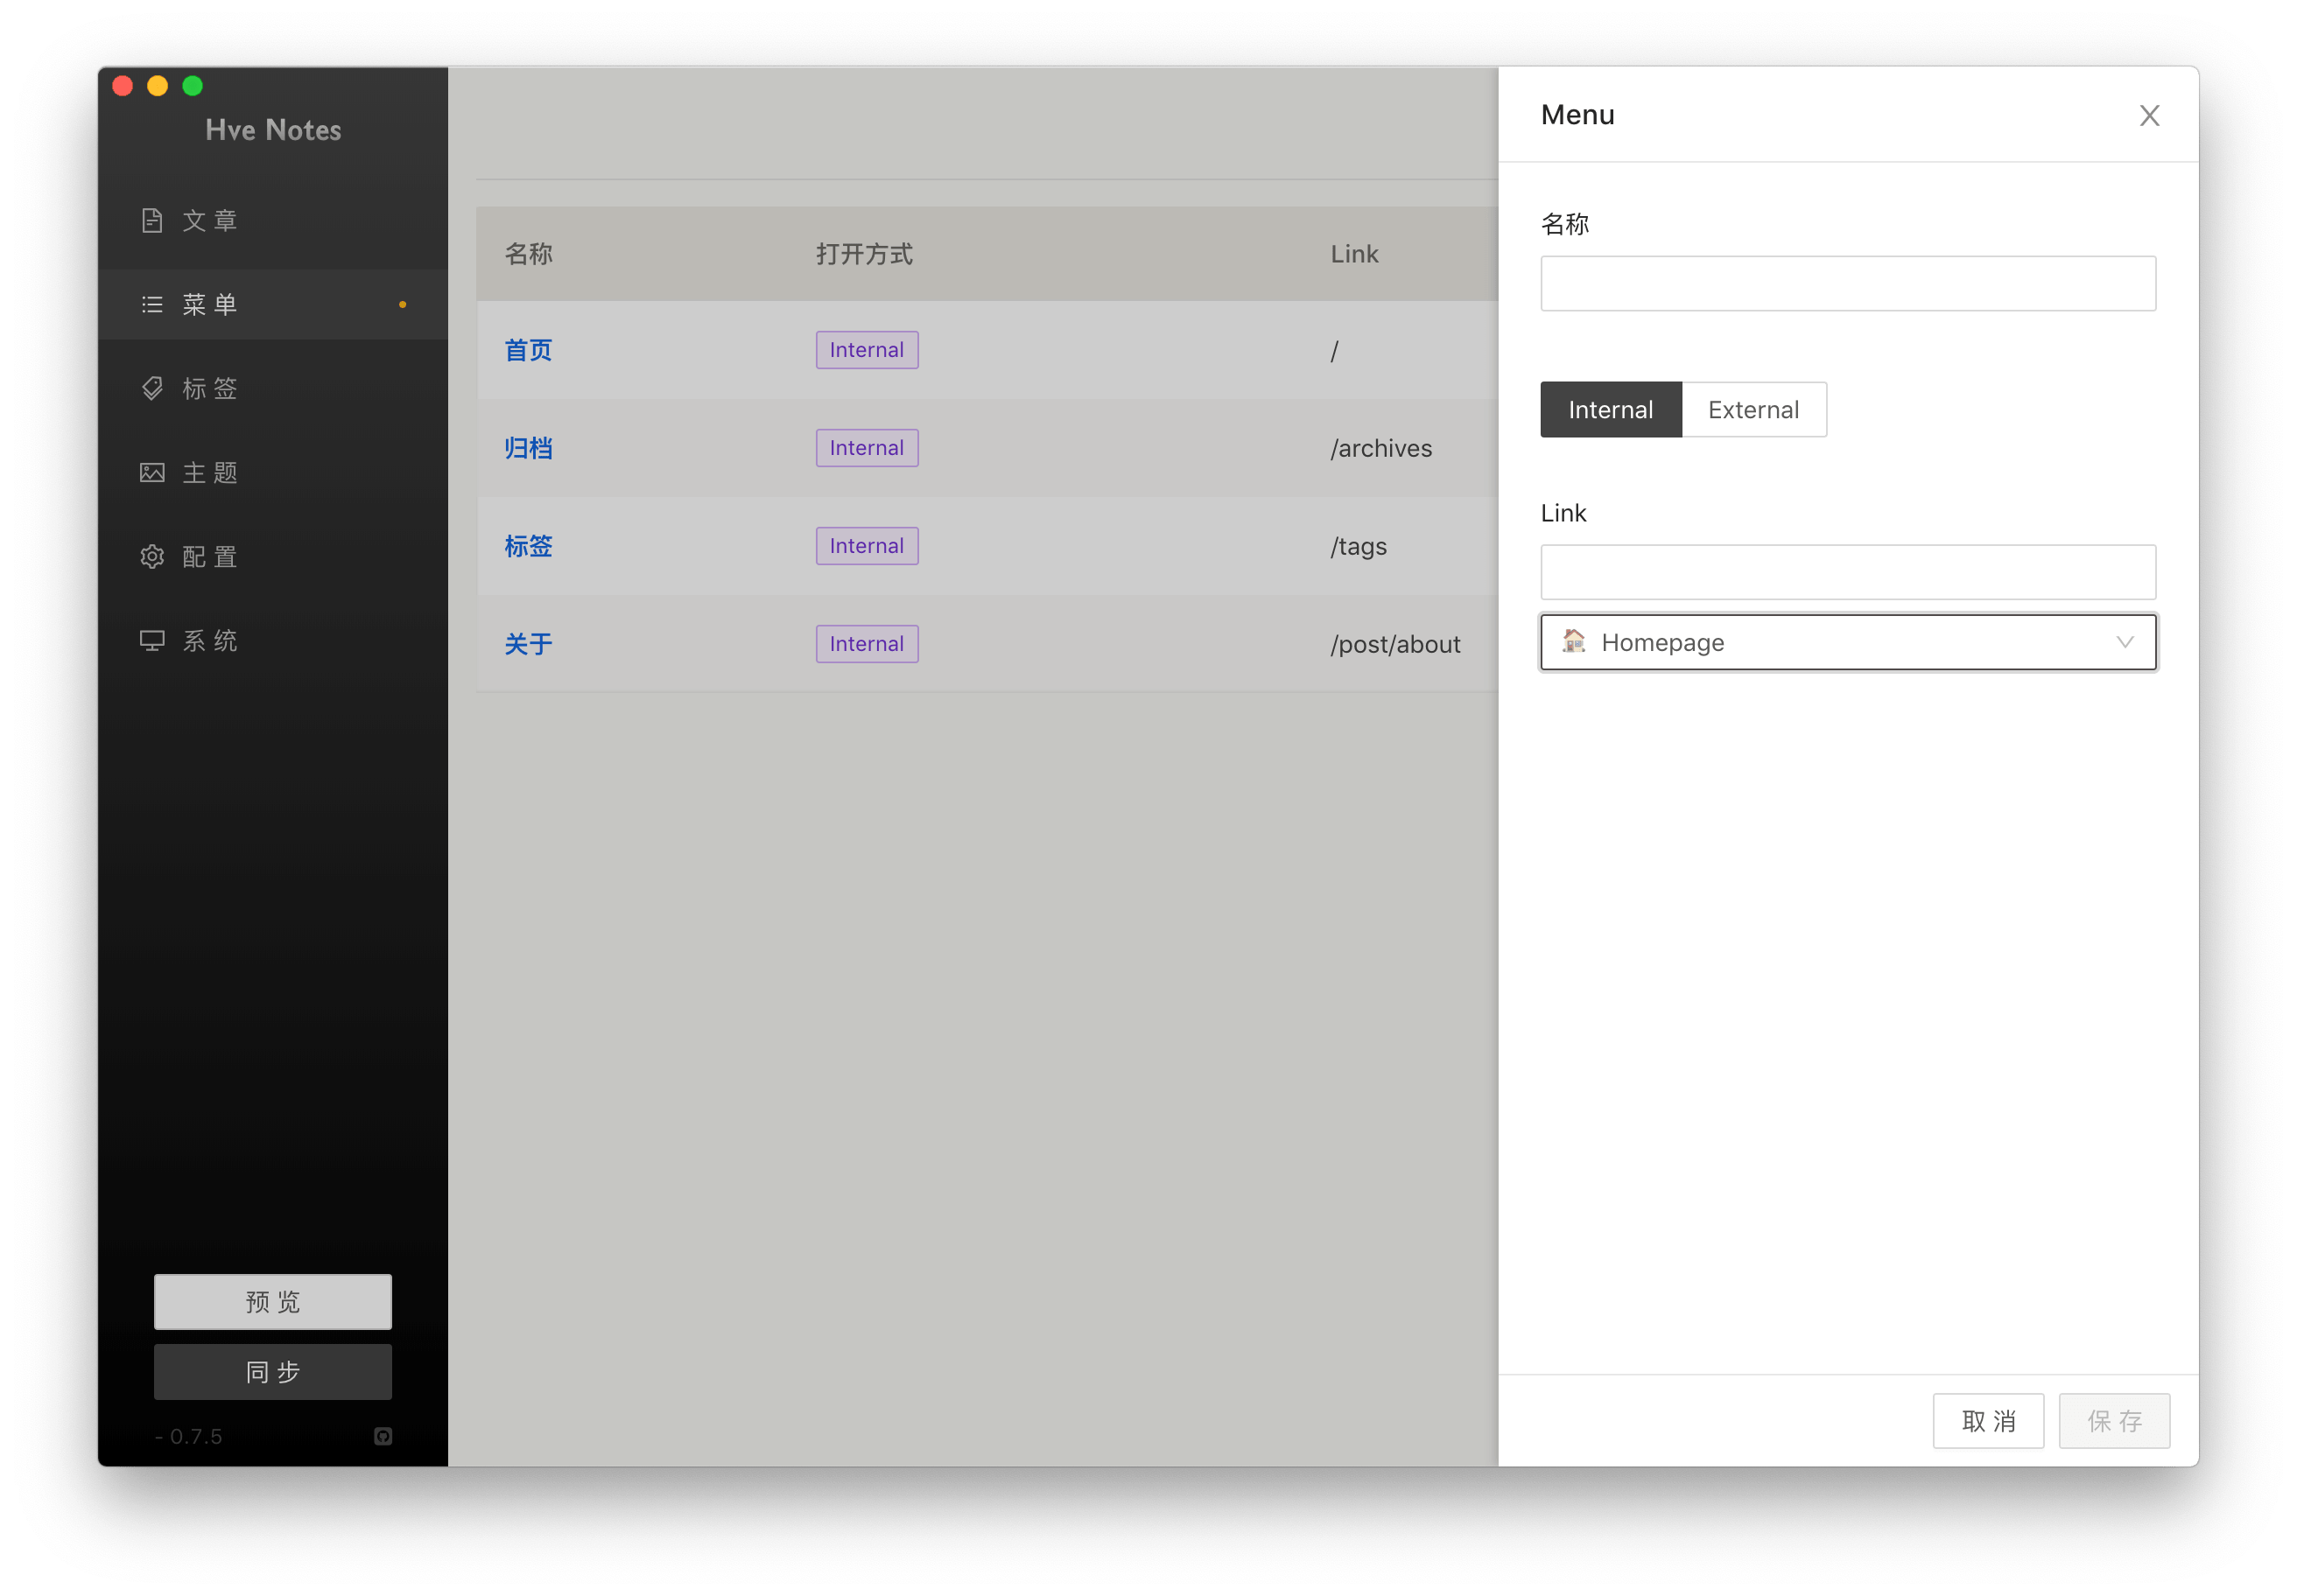Click the Link column header
Image resolution: width=2297 pixels, height=1596 pixels.
[x=1354, y=254]
